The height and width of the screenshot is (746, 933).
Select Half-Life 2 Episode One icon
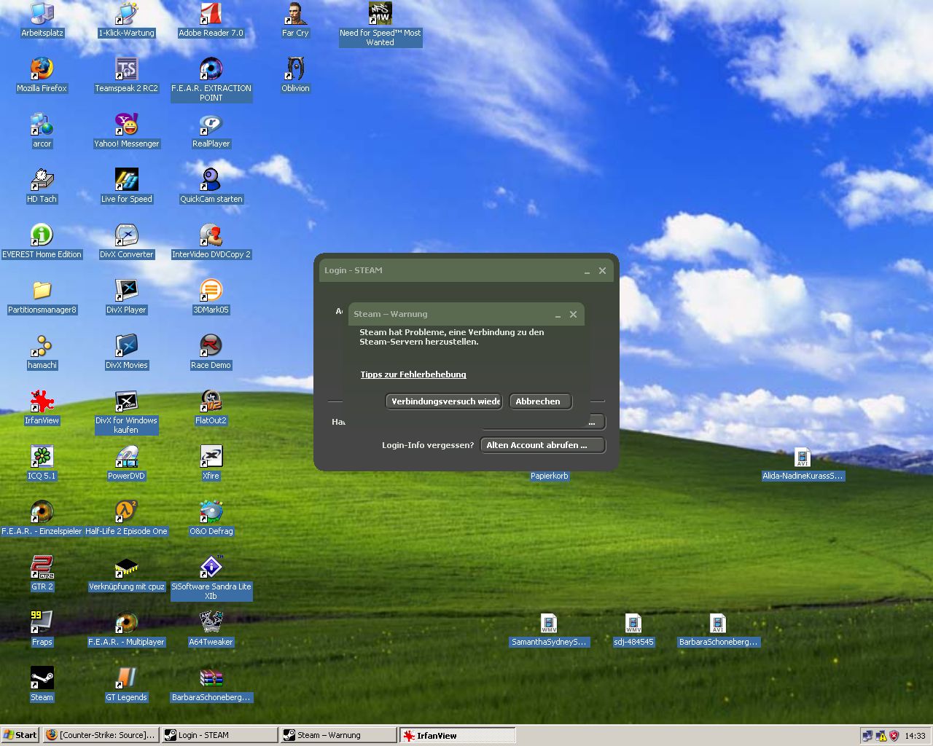(x=126, y=519)
